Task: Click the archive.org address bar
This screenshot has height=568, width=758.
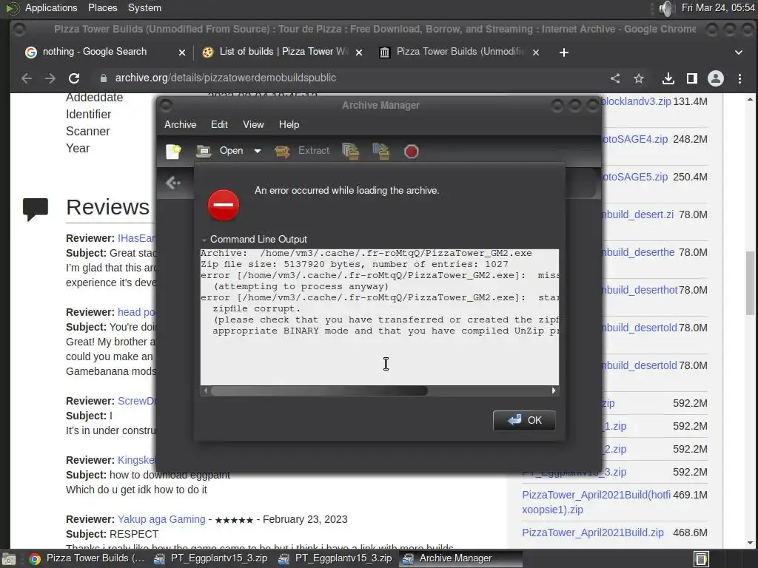Action: (x=348, y=78)
